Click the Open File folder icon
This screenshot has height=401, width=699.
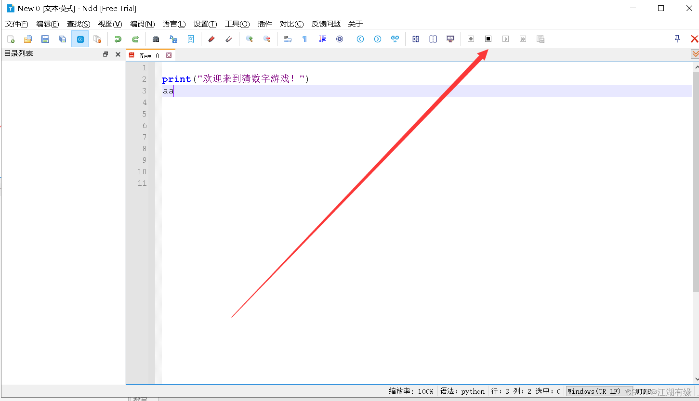(x=28, y=39)
